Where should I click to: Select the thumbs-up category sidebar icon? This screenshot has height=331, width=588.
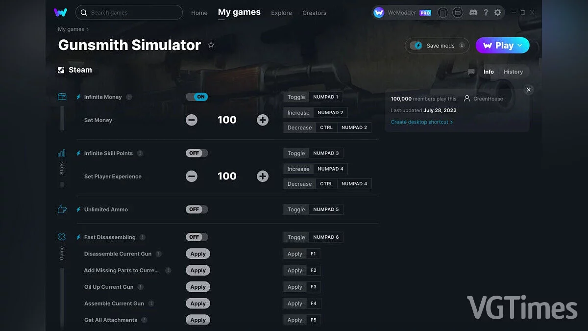[x=62, y=209]
